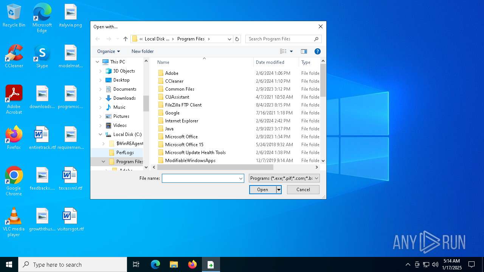Screen dimensions: 484x272
Task: Open the Windows Start menu
Action: click(9, 264)
